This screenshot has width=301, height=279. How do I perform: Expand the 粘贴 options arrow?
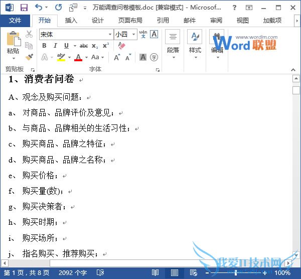pyautogui.click(x=13, y=58)
